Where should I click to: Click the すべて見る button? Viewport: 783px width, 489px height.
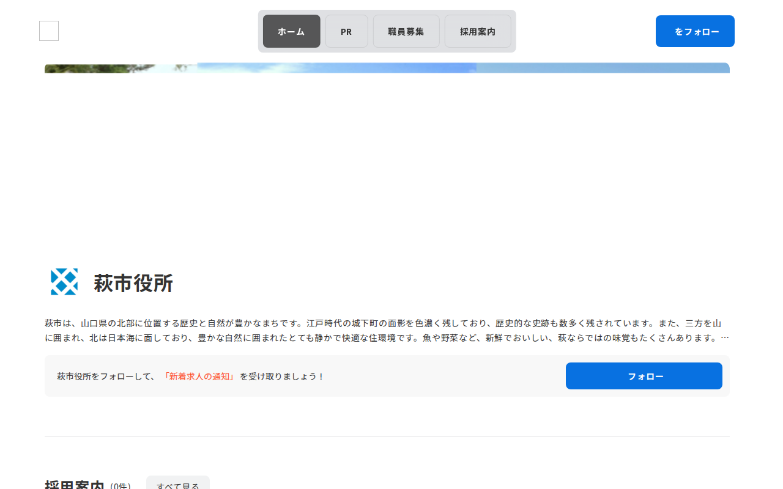[178, 483]
